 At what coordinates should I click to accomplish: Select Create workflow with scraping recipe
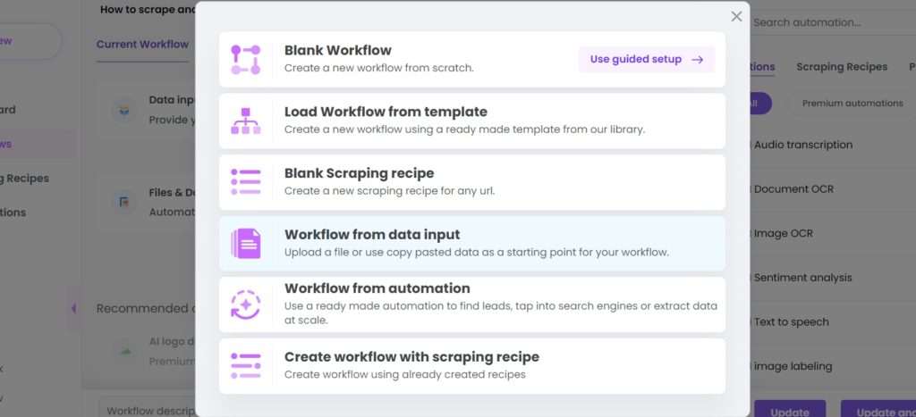point(472,366)
